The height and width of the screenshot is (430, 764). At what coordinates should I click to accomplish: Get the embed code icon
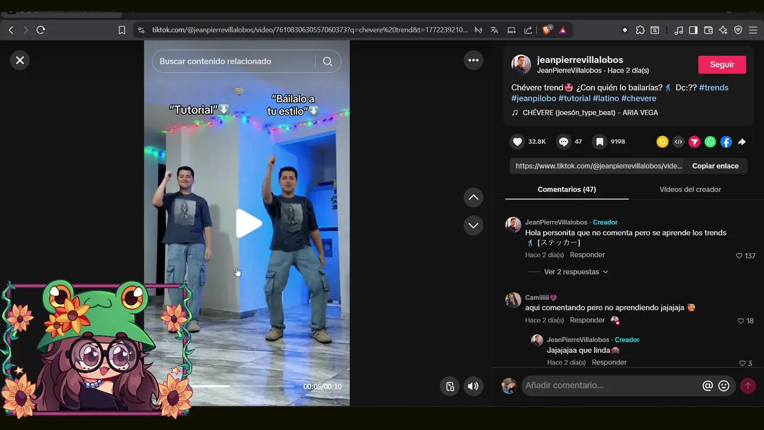pyautogui.click(x=678, y=142)
